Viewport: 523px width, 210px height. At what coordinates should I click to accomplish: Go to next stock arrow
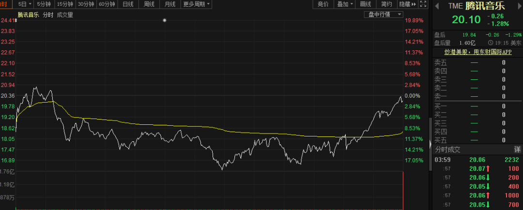(518, 6)
